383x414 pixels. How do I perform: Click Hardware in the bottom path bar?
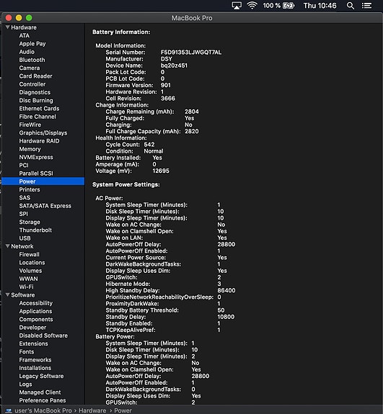(x=92, y=410)
